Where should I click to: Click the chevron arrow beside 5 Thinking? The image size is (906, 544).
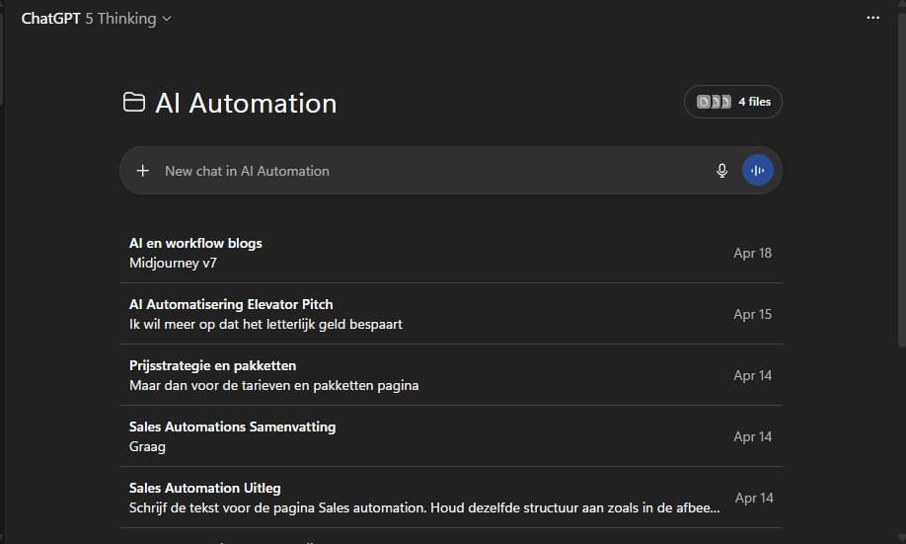click(x=167, y=19)
